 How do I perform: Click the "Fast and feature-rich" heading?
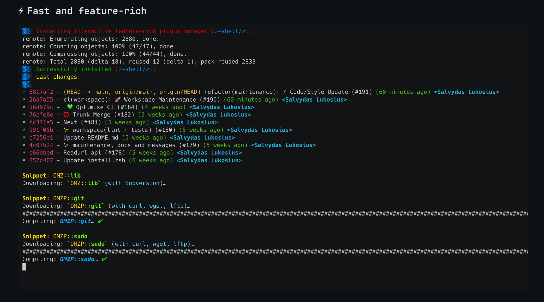tap(87, 11)
